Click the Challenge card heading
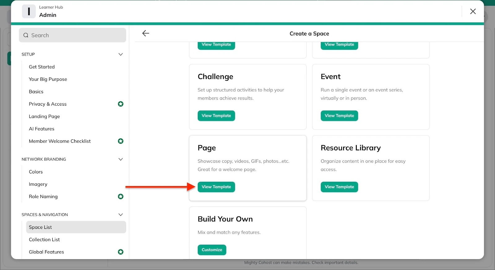Viewport: 495px width, 270px height. 215,77
